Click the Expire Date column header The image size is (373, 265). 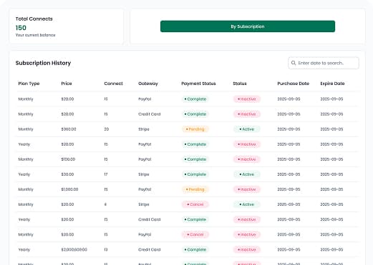pos(332,84)
